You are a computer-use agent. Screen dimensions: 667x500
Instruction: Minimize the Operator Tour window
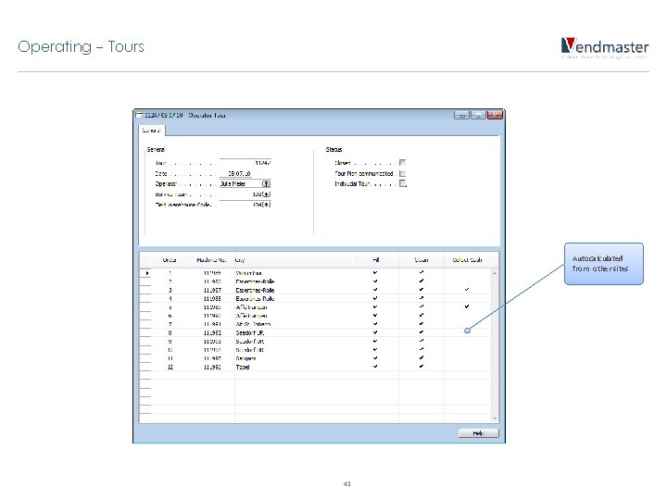461,115
